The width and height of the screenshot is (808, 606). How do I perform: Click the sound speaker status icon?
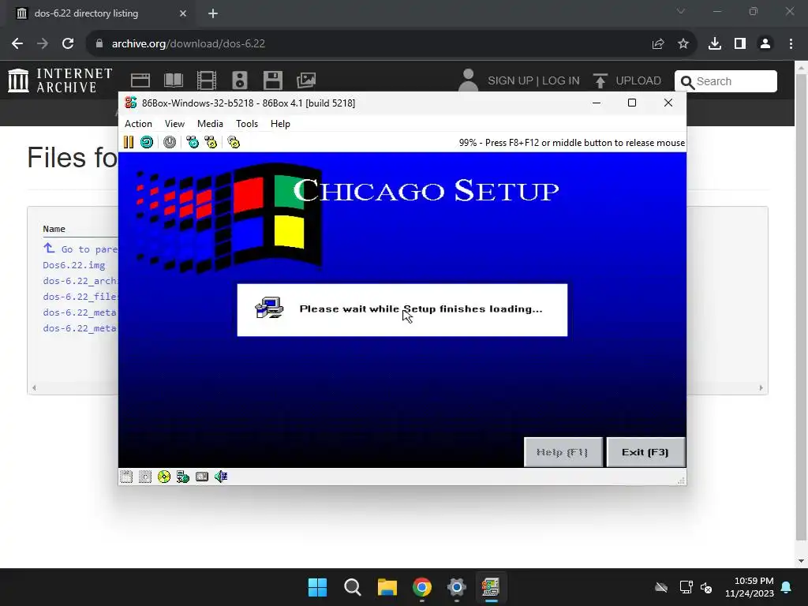click(x=221, y=477)
